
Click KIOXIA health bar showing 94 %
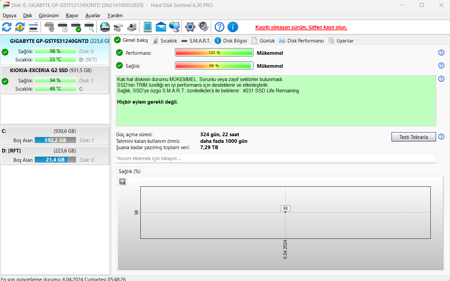tap(55, 80)
